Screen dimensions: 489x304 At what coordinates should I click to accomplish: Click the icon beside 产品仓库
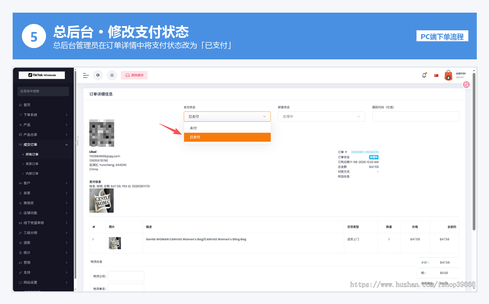click(x=20, y=135)
